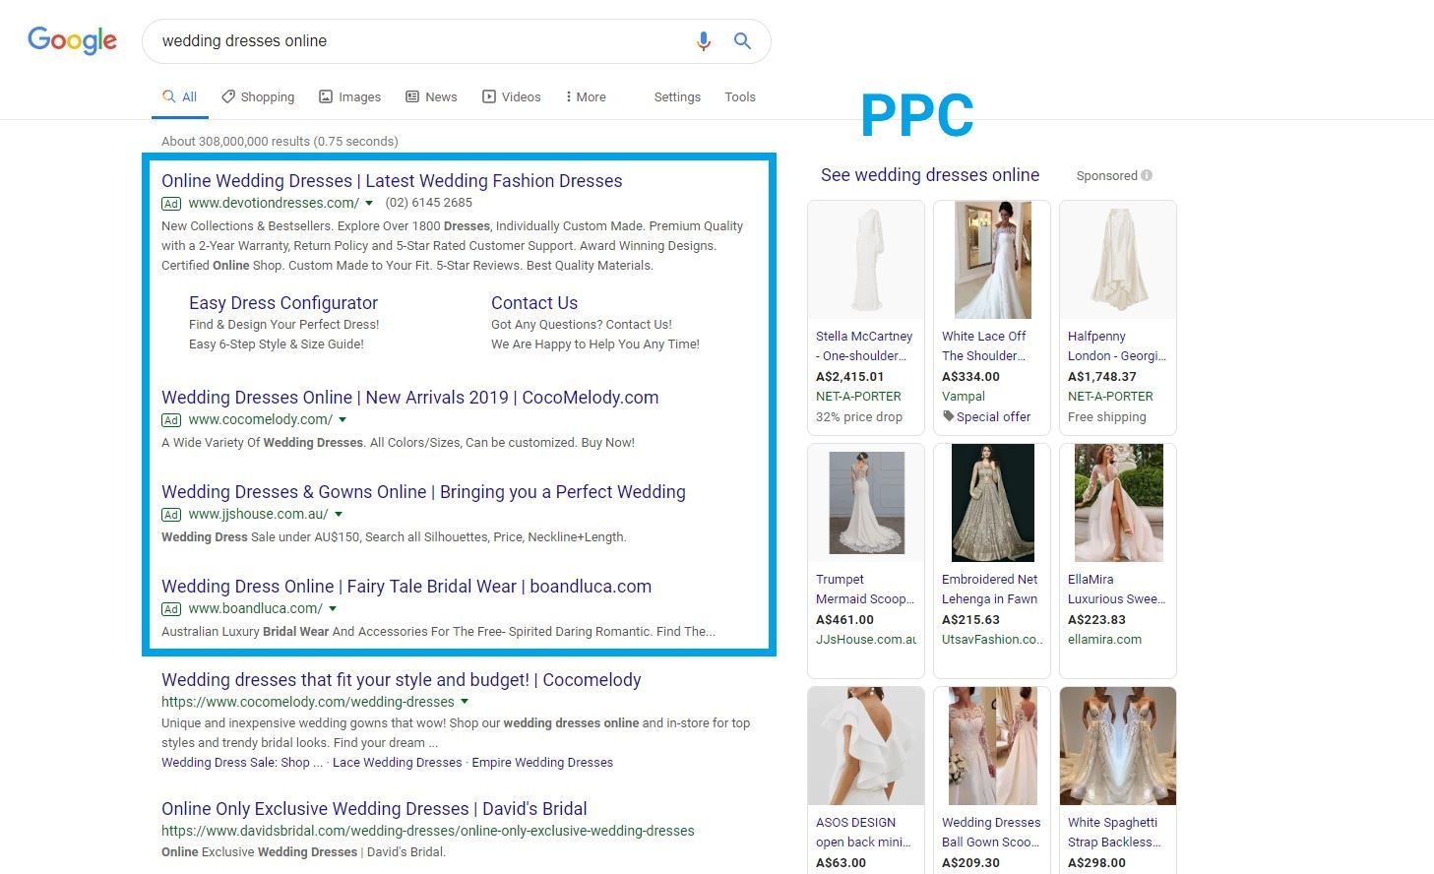
Task: Click the Wedding Dresses Ball Gown Scoo title
Action: click(991, 833)
